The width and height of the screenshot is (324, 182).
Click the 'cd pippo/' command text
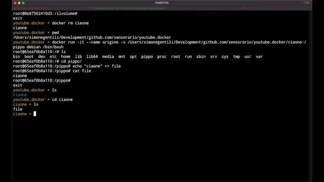pyautogui.click(x=71, y=61)
